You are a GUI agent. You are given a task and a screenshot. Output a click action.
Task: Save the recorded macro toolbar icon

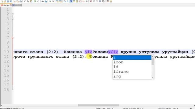(x=103, y=1)
